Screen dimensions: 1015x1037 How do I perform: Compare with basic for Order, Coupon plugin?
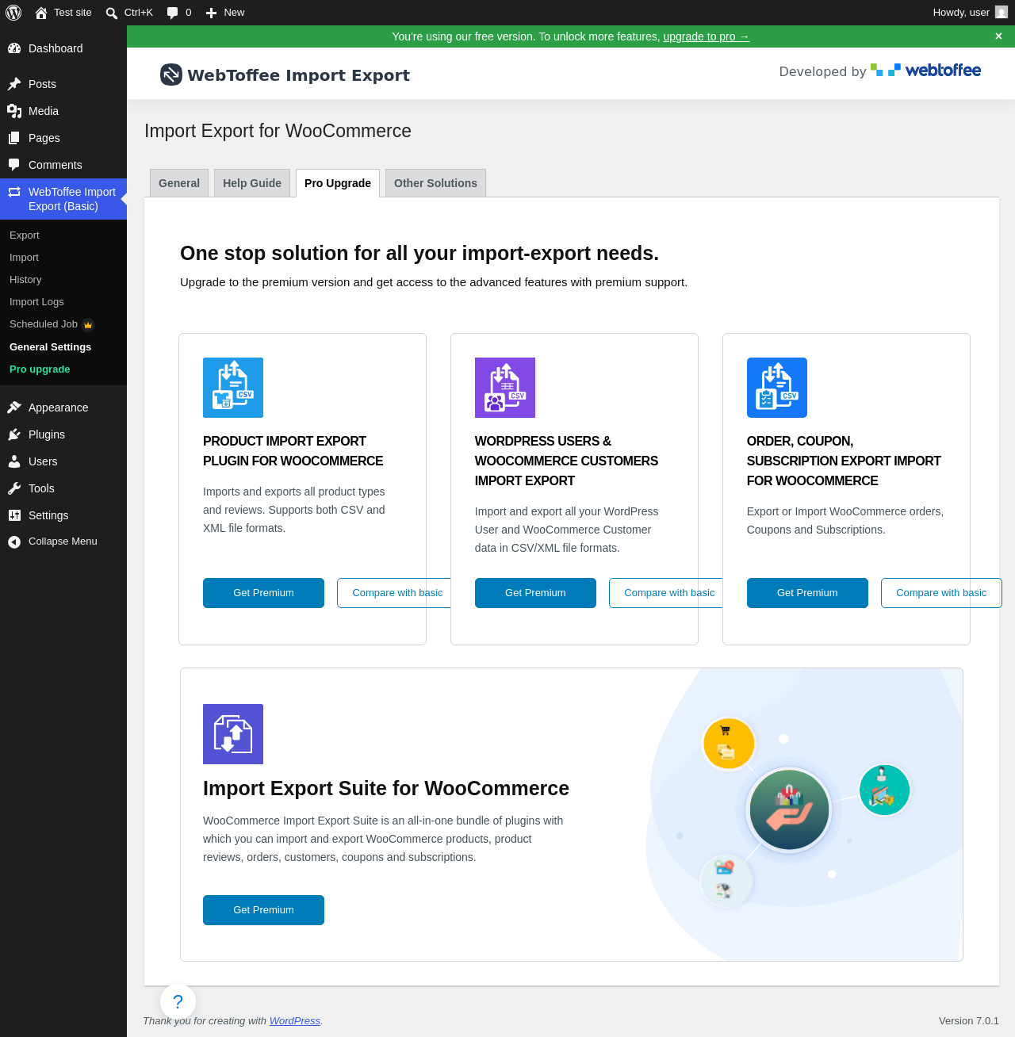point(941,593)
